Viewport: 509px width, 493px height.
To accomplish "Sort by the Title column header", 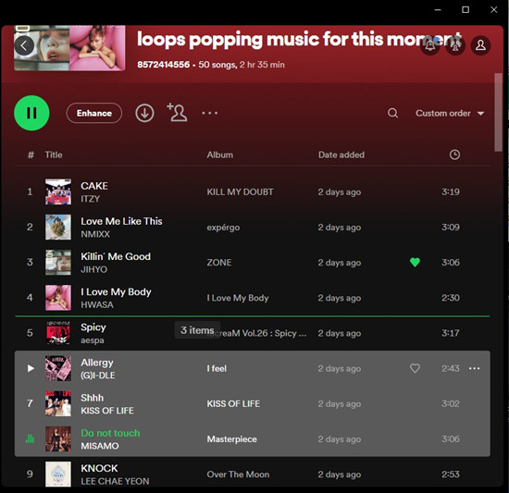I will (54, 154).
